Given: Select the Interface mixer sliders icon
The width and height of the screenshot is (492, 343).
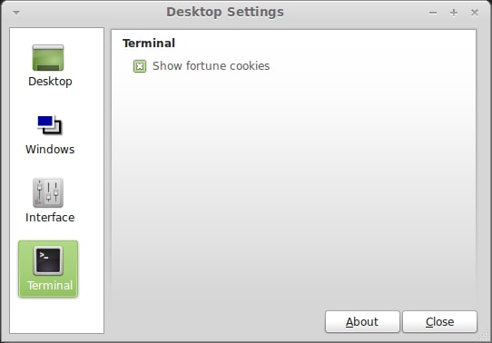Looking at the screenshot, I should (48, 192).
